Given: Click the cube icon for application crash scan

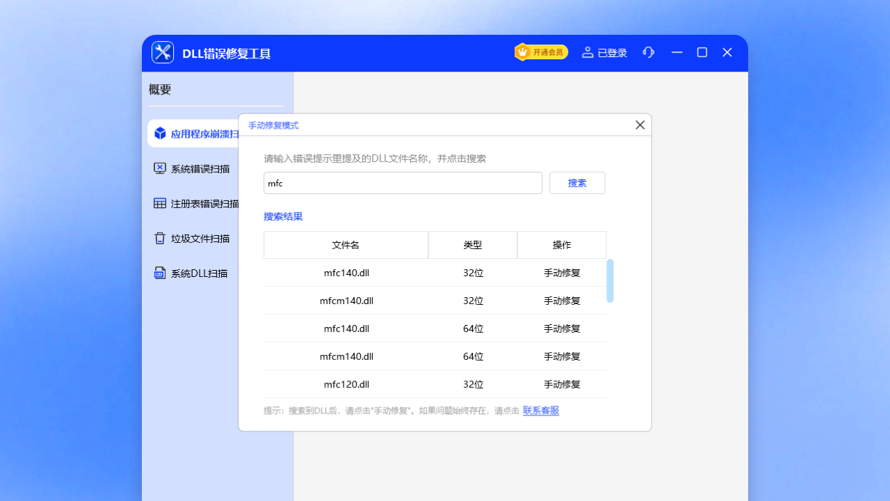Looking at the screenshot, I should 160,134.
